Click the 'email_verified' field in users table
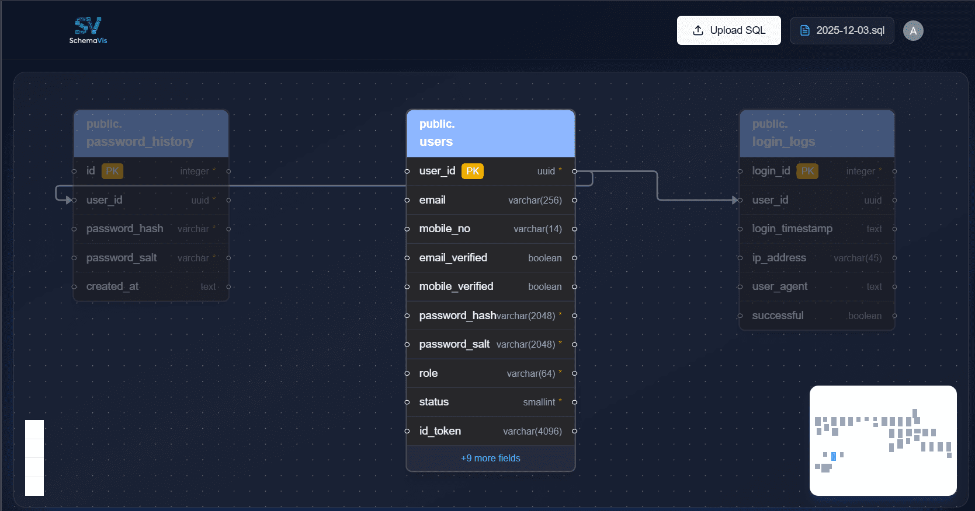 pos(491,258)
